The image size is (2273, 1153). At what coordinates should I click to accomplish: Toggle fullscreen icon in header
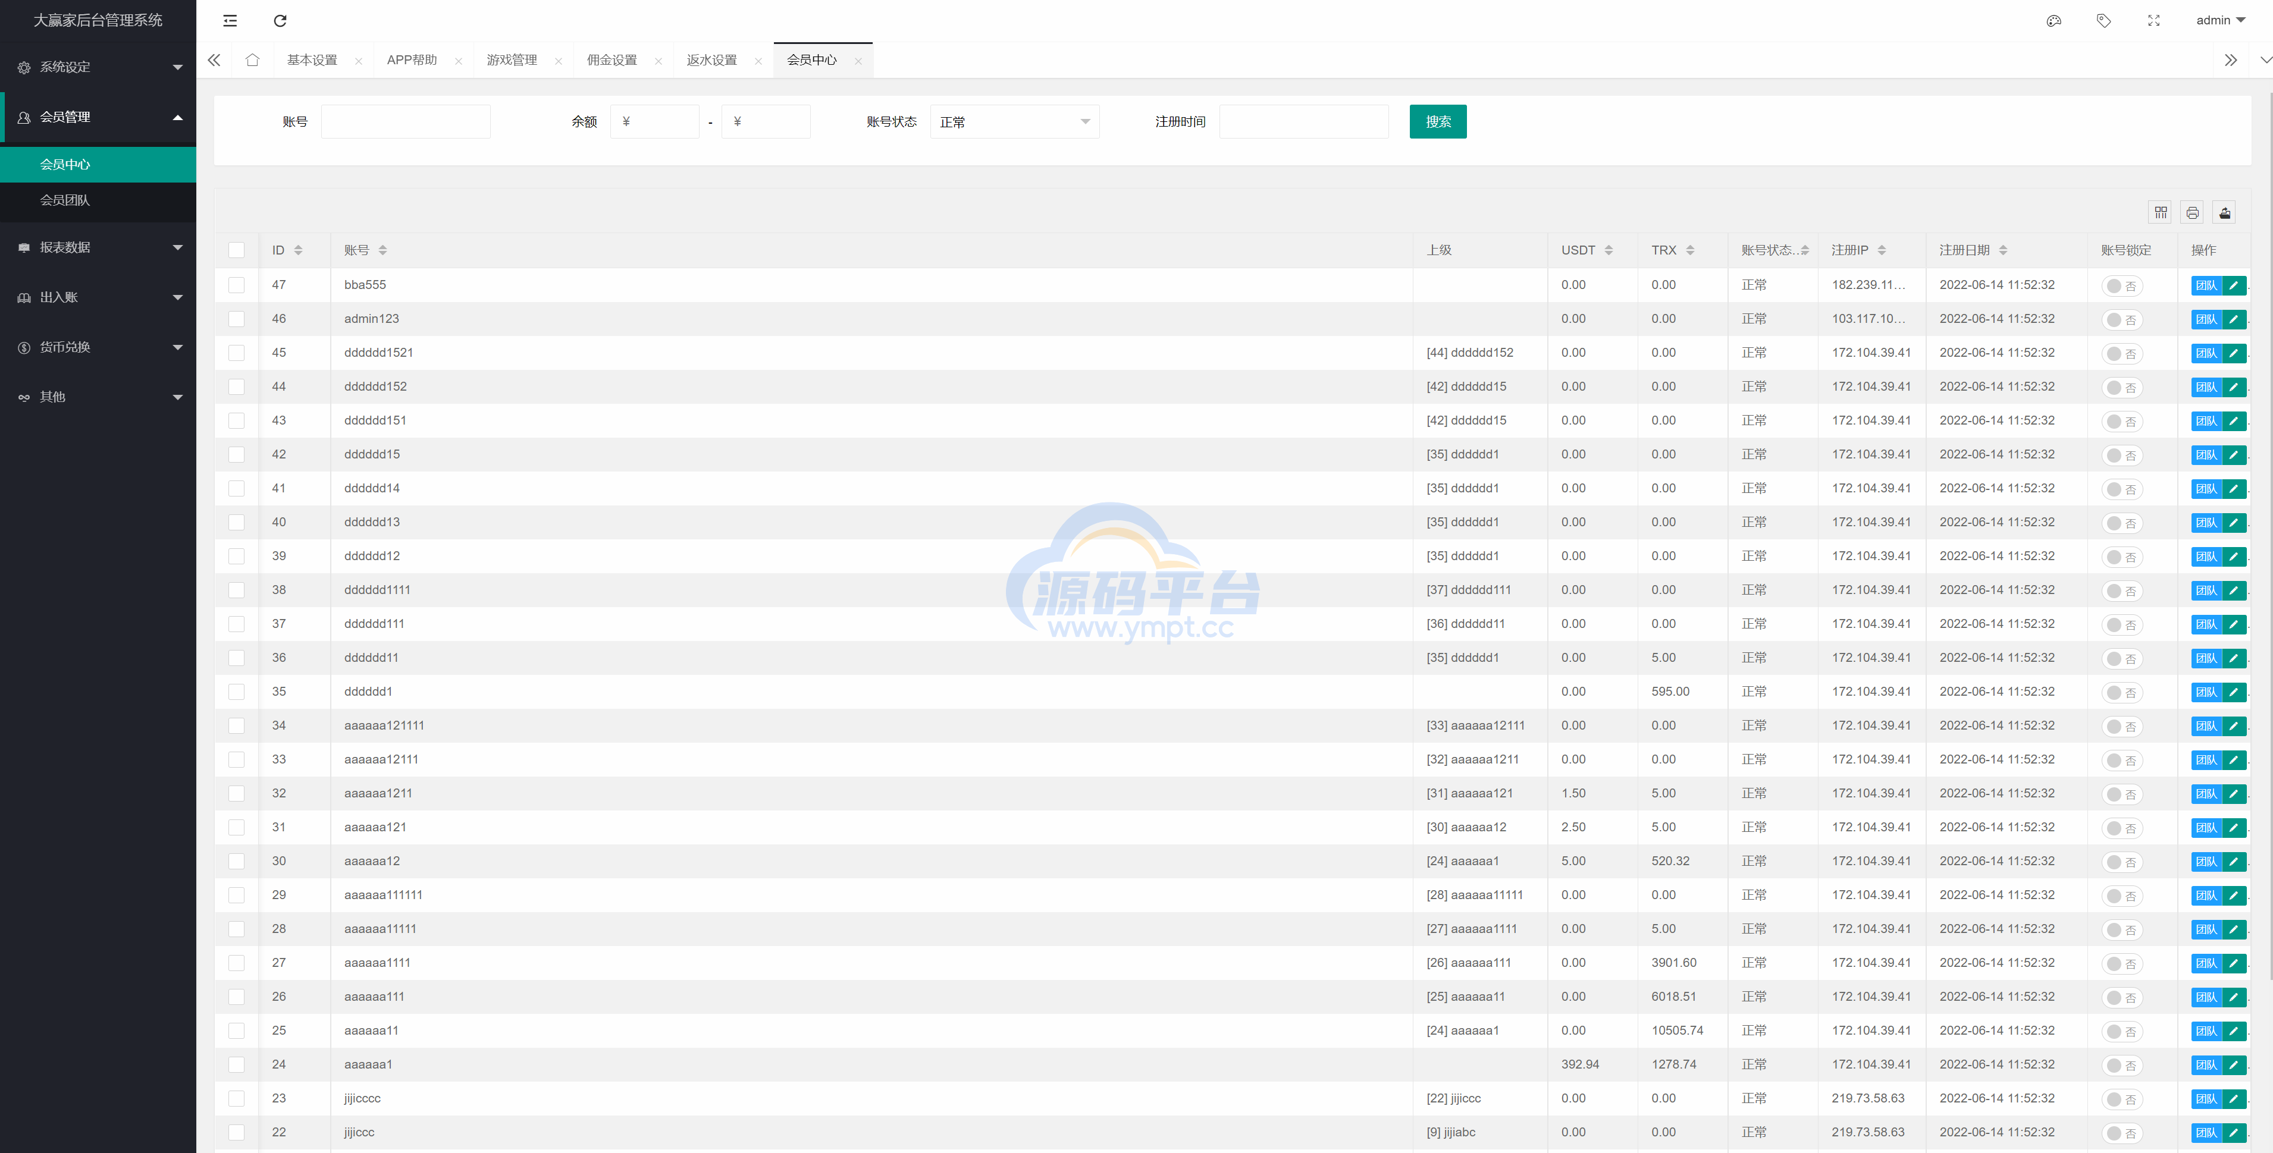2154,20
